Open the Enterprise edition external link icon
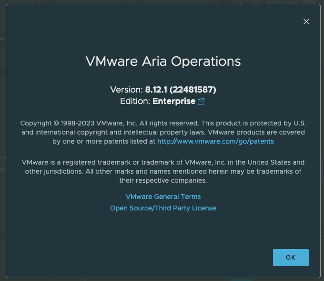Viewport: 324px width, 281px height. [201, 102]
